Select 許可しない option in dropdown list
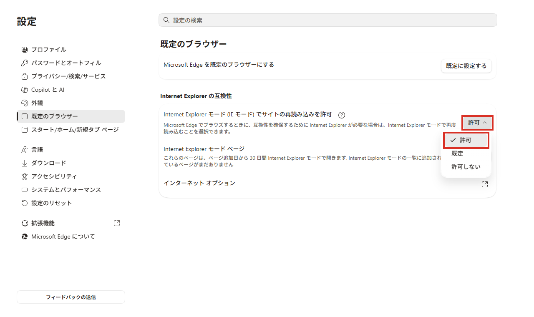 [x=466, y=167]
